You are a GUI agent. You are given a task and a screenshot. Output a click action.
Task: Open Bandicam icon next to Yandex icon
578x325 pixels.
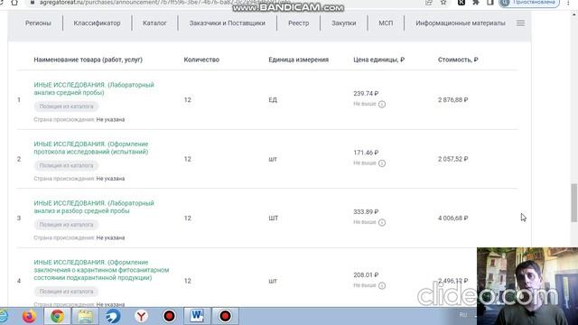169,316
